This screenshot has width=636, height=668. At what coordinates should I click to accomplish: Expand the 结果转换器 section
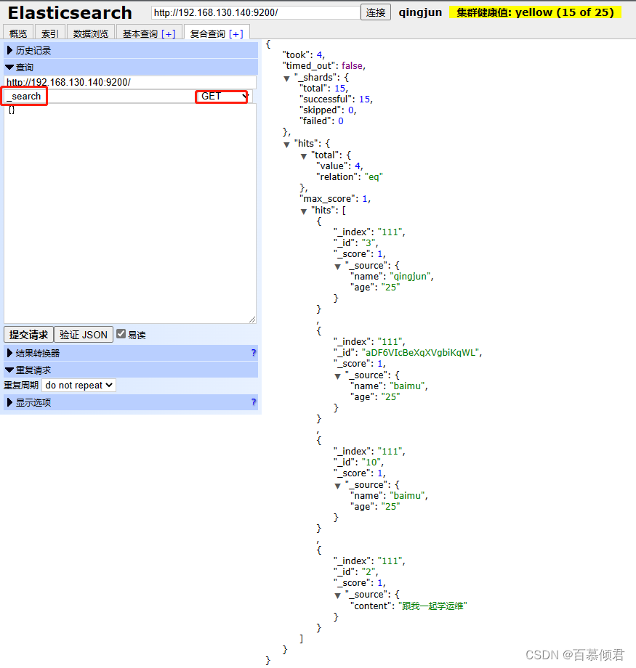pos(131,353)
